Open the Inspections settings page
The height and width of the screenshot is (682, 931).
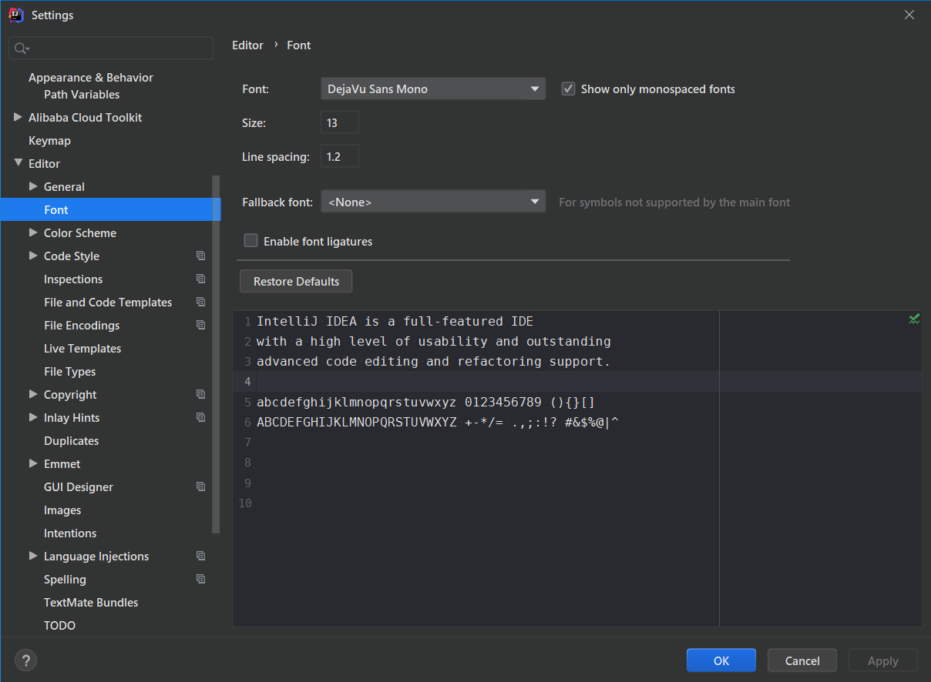pyautogui.click(x=73, y=279)
